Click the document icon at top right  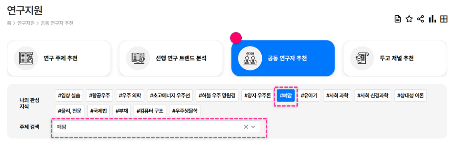click(397, 19)
